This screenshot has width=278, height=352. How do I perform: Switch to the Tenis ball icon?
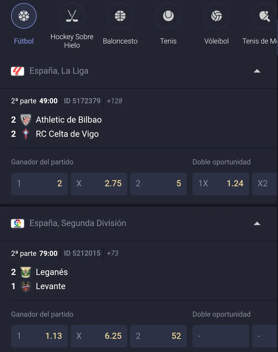[x=168, y=16]
